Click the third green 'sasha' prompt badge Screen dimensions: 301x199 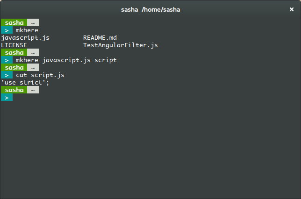(14, 67)
